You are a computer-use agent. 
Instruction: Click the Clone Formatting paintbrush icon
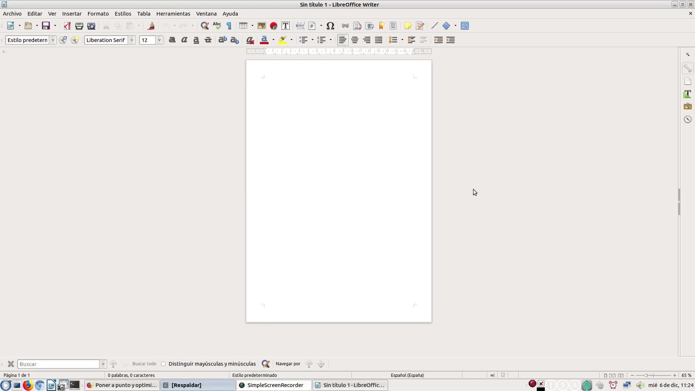(151, 26)
